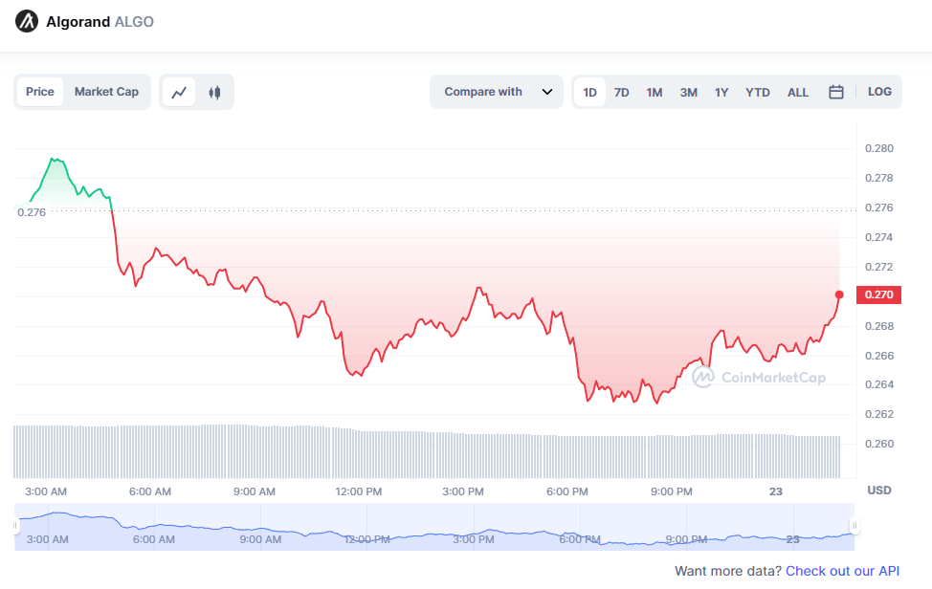Switch to candlestick chart view

[x=214, y=93]
